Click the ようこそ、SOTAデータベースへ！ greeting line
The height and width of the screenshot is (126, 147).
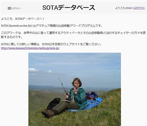pos(23,19)
